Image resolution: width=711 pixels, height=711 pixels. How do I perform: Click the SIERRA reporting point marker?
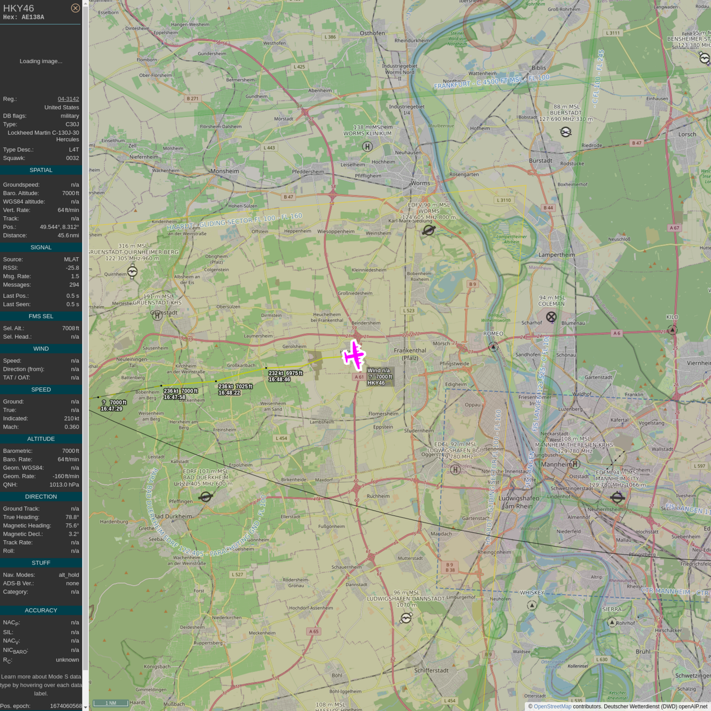click(612, 622)
